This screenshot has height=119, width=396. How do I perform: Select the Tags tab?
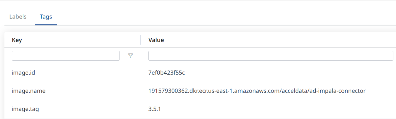pyautogui.click(x=46, y=17)
